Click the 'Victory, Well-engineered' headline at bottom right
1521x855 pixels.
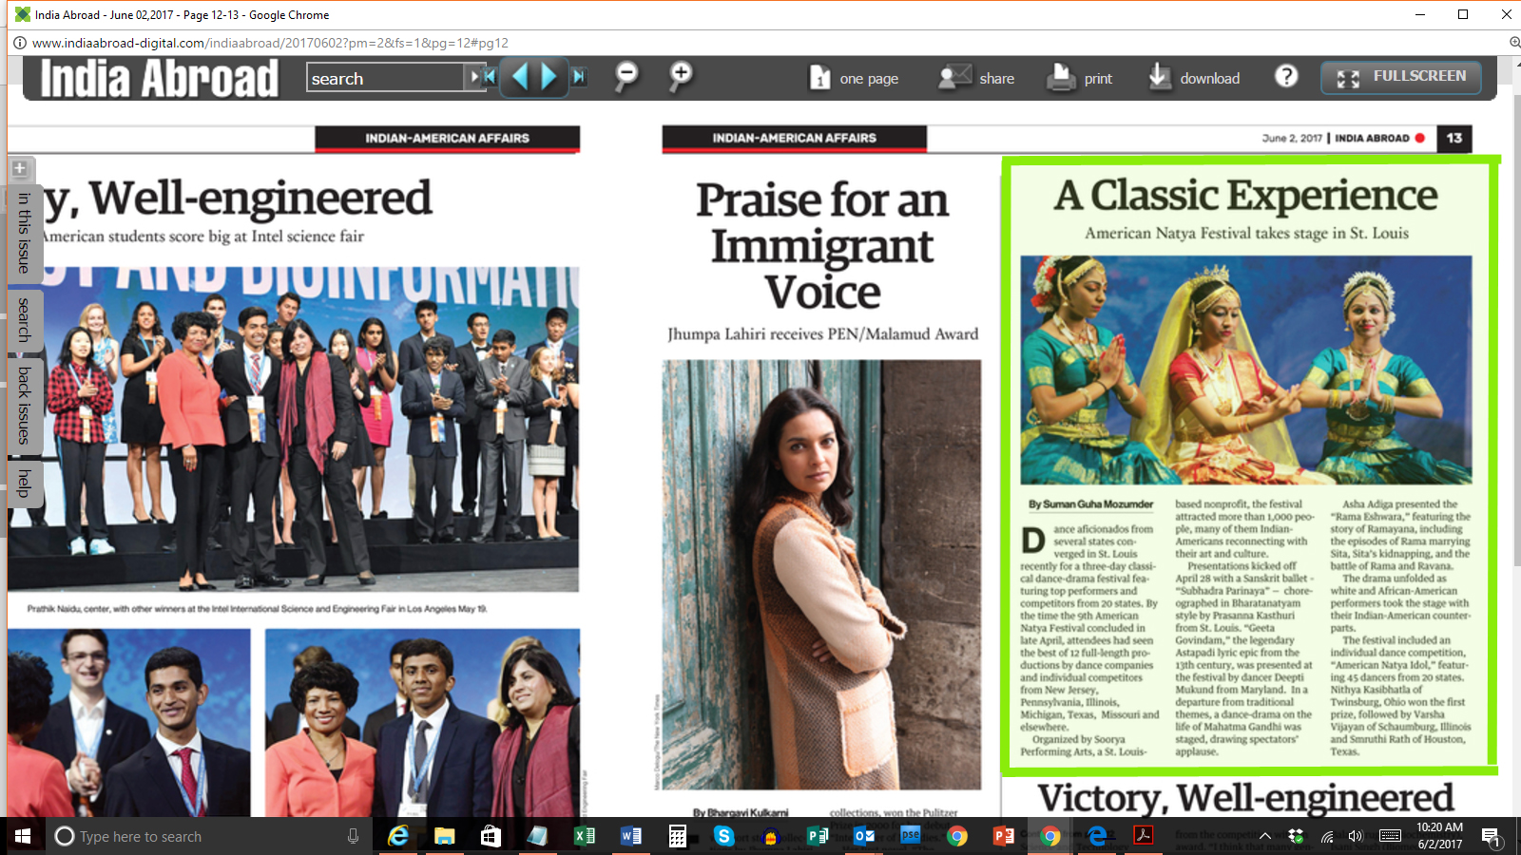click(1245, 798)
